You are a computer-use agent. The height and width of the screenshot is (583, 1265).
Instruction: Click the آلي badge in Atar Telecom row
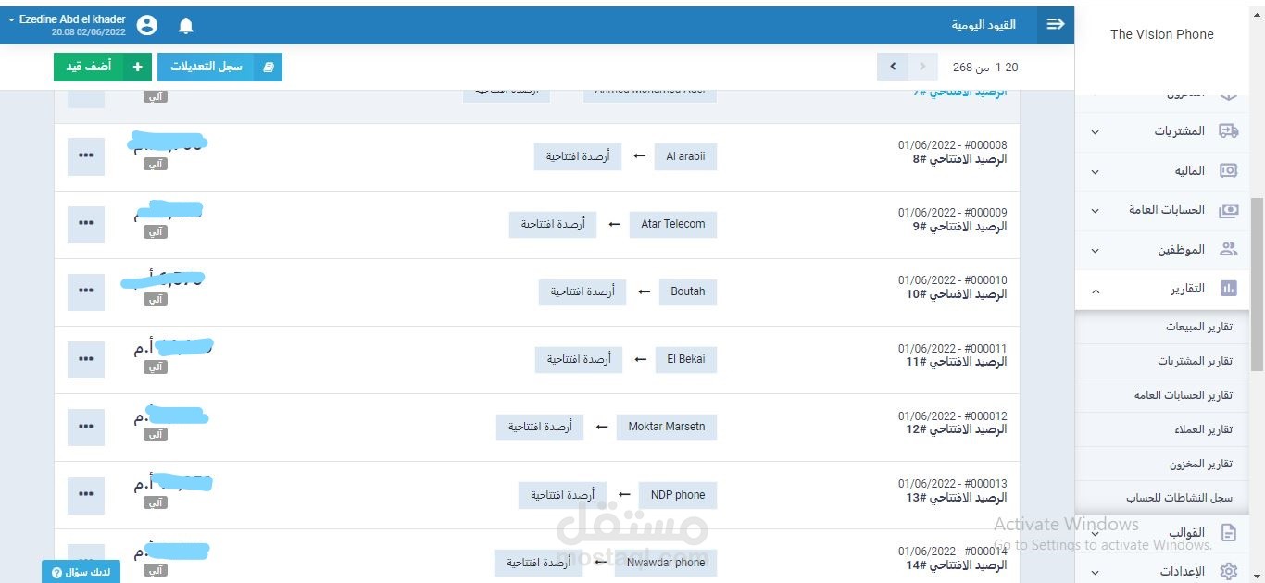[x=156, y=231]
